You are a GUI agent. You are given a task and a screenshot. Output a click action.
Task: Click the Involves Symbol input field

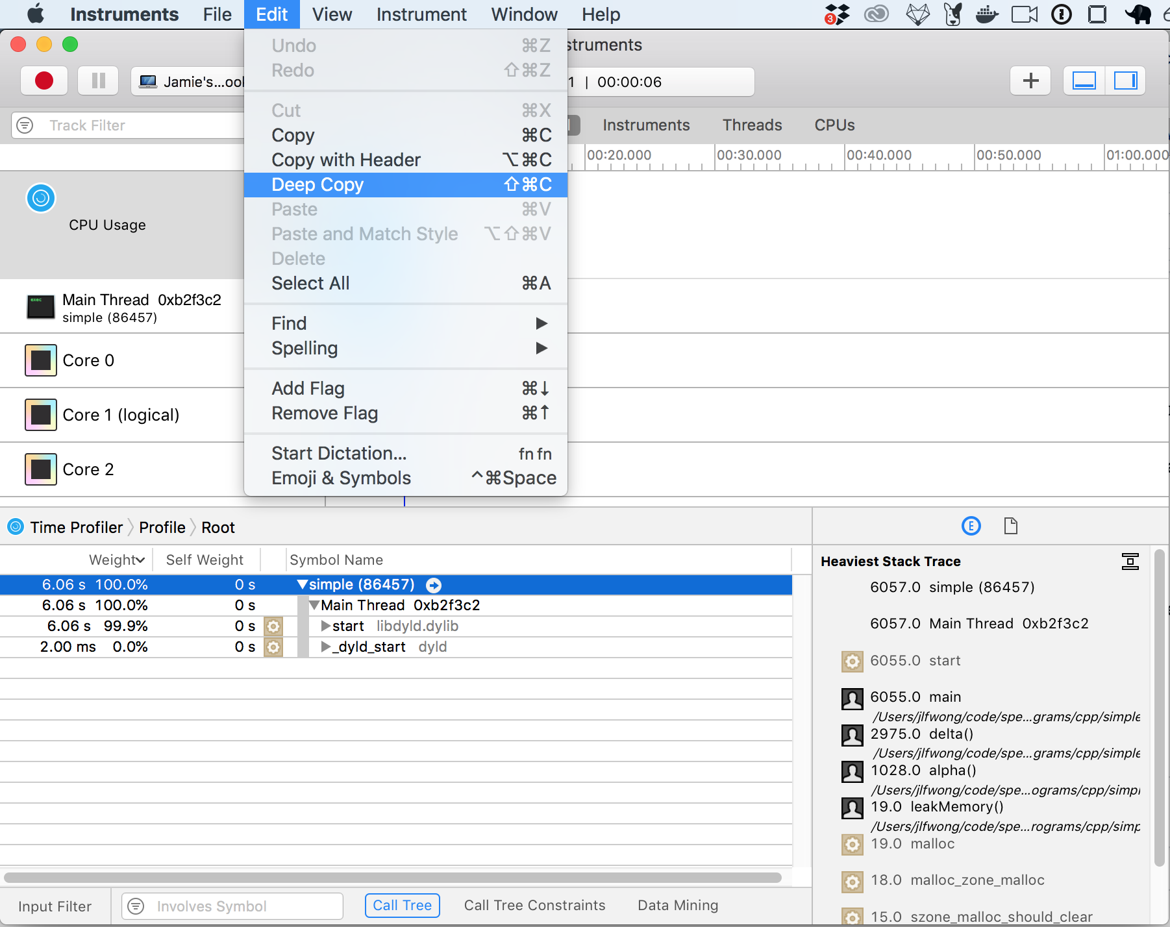coord(231,906)
